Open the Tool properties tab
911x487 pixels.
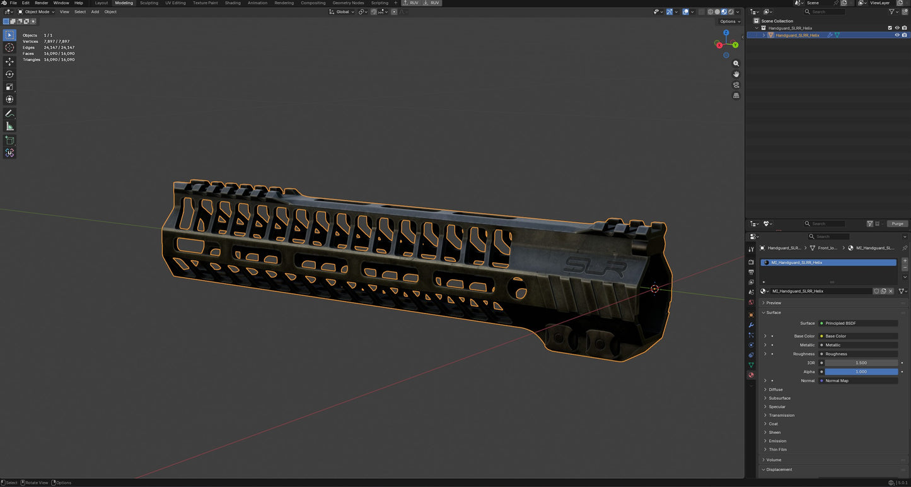point(751,249)
